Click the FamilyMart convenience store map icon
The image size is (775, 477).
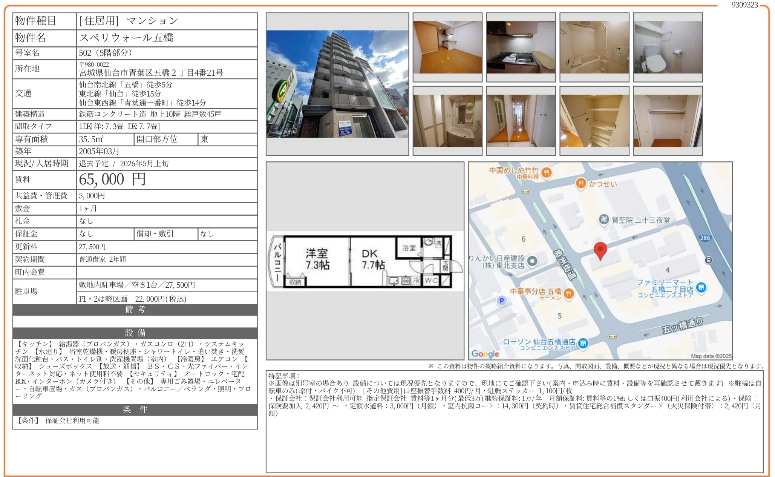click(701, 288)
